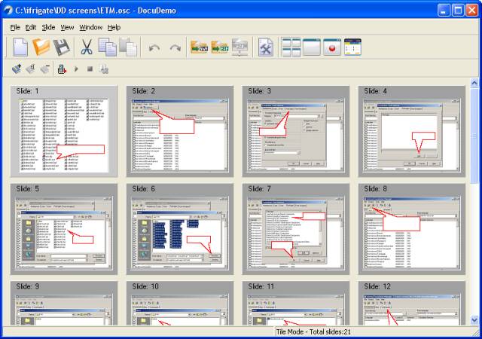Select the Slide 11 thumbnail
The width and height of the screenshot is (482, 339).
click(x=296, y=304)
